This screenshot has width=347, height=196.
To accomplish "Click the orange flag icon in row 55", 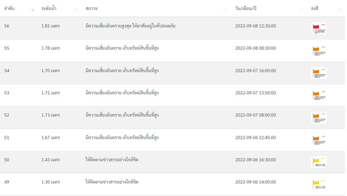I will (x=319, y=50).
